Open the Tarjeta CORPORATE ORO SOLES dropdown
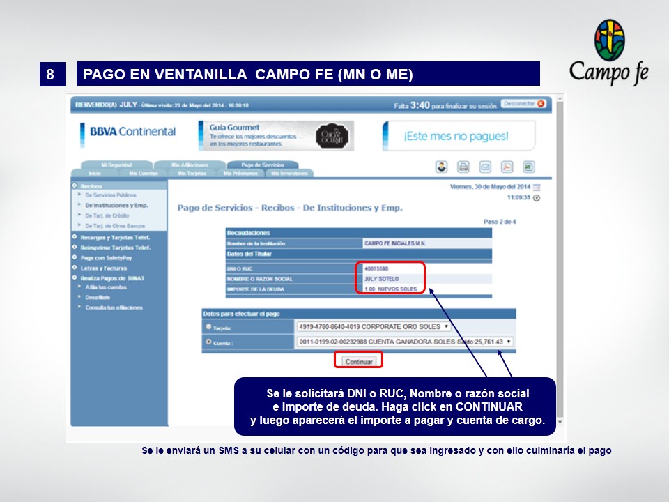 point(374,326)
